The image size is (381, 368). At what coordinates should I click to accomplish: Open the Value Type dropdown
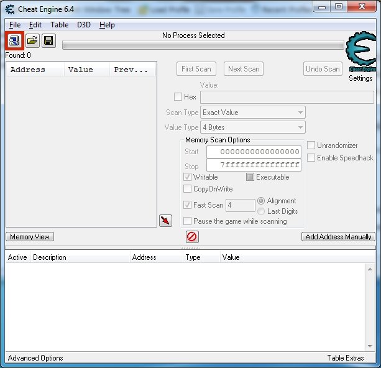253,127
